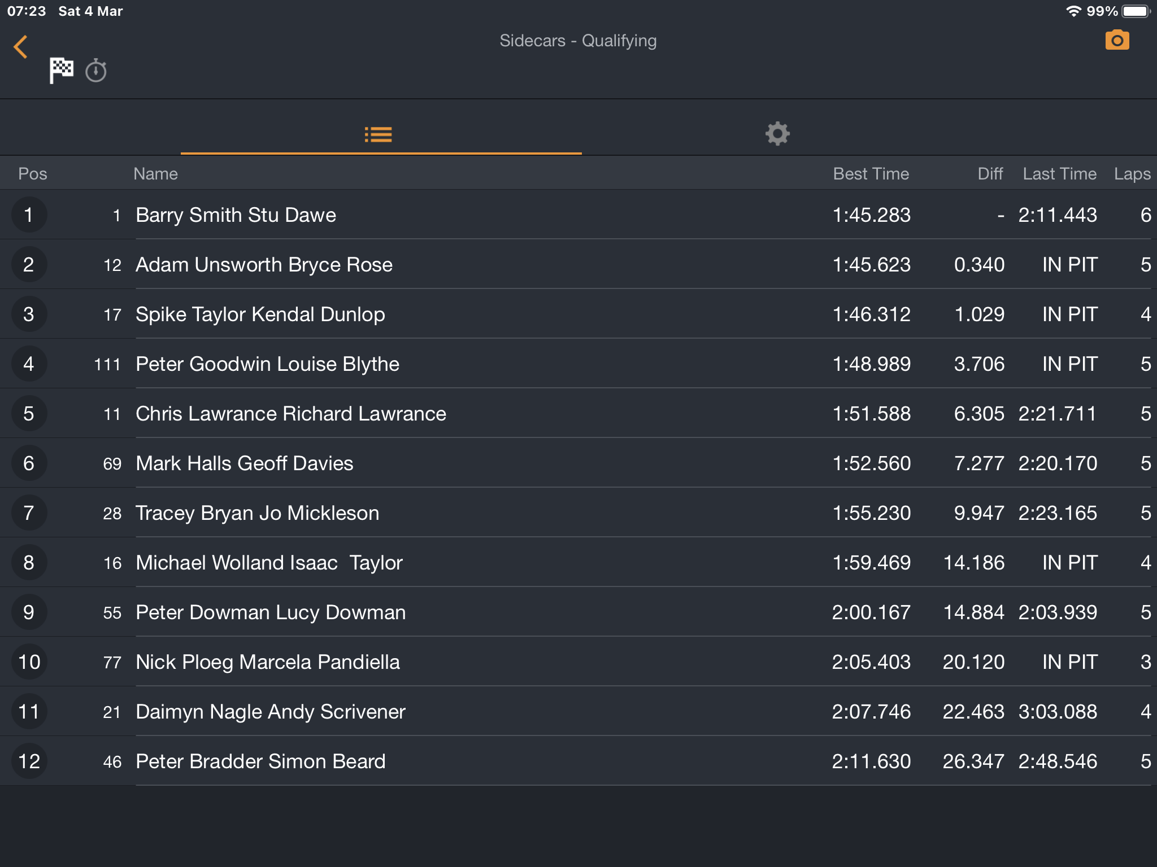Click the Name column header
This screenshot has width=1157, height=867.
pos(155,174)
